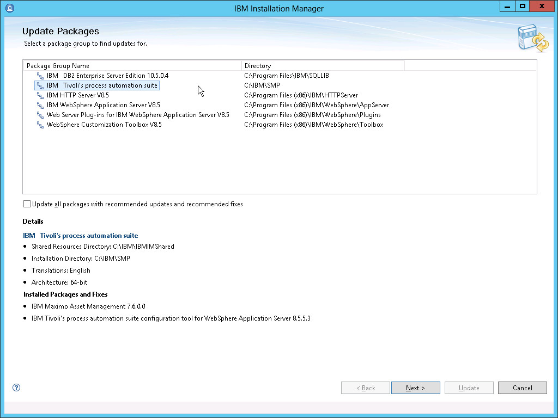Click directory ending in WebSphere\Toolbox
This screenshot has height=418, width=558.
[x=314, y=125]
